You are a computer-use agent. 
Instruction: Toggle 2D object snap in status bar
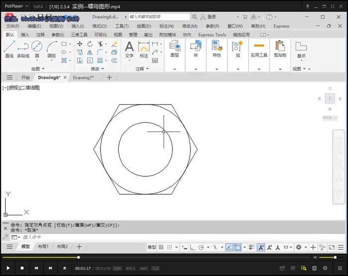point(238,247)
